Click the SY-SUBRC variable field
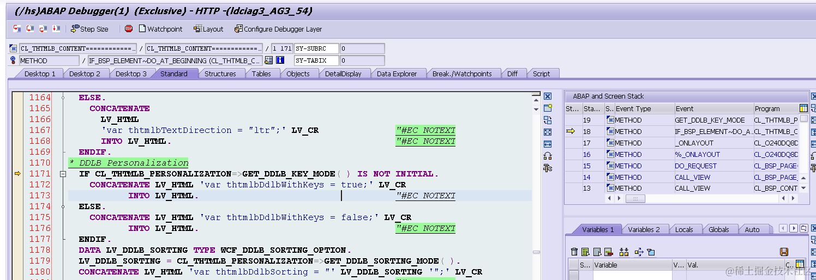 316,48
